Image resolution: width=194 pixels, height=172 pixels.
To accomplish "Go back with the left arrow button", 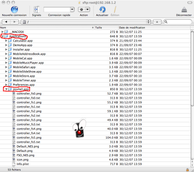I will click(x=6, y=22).
